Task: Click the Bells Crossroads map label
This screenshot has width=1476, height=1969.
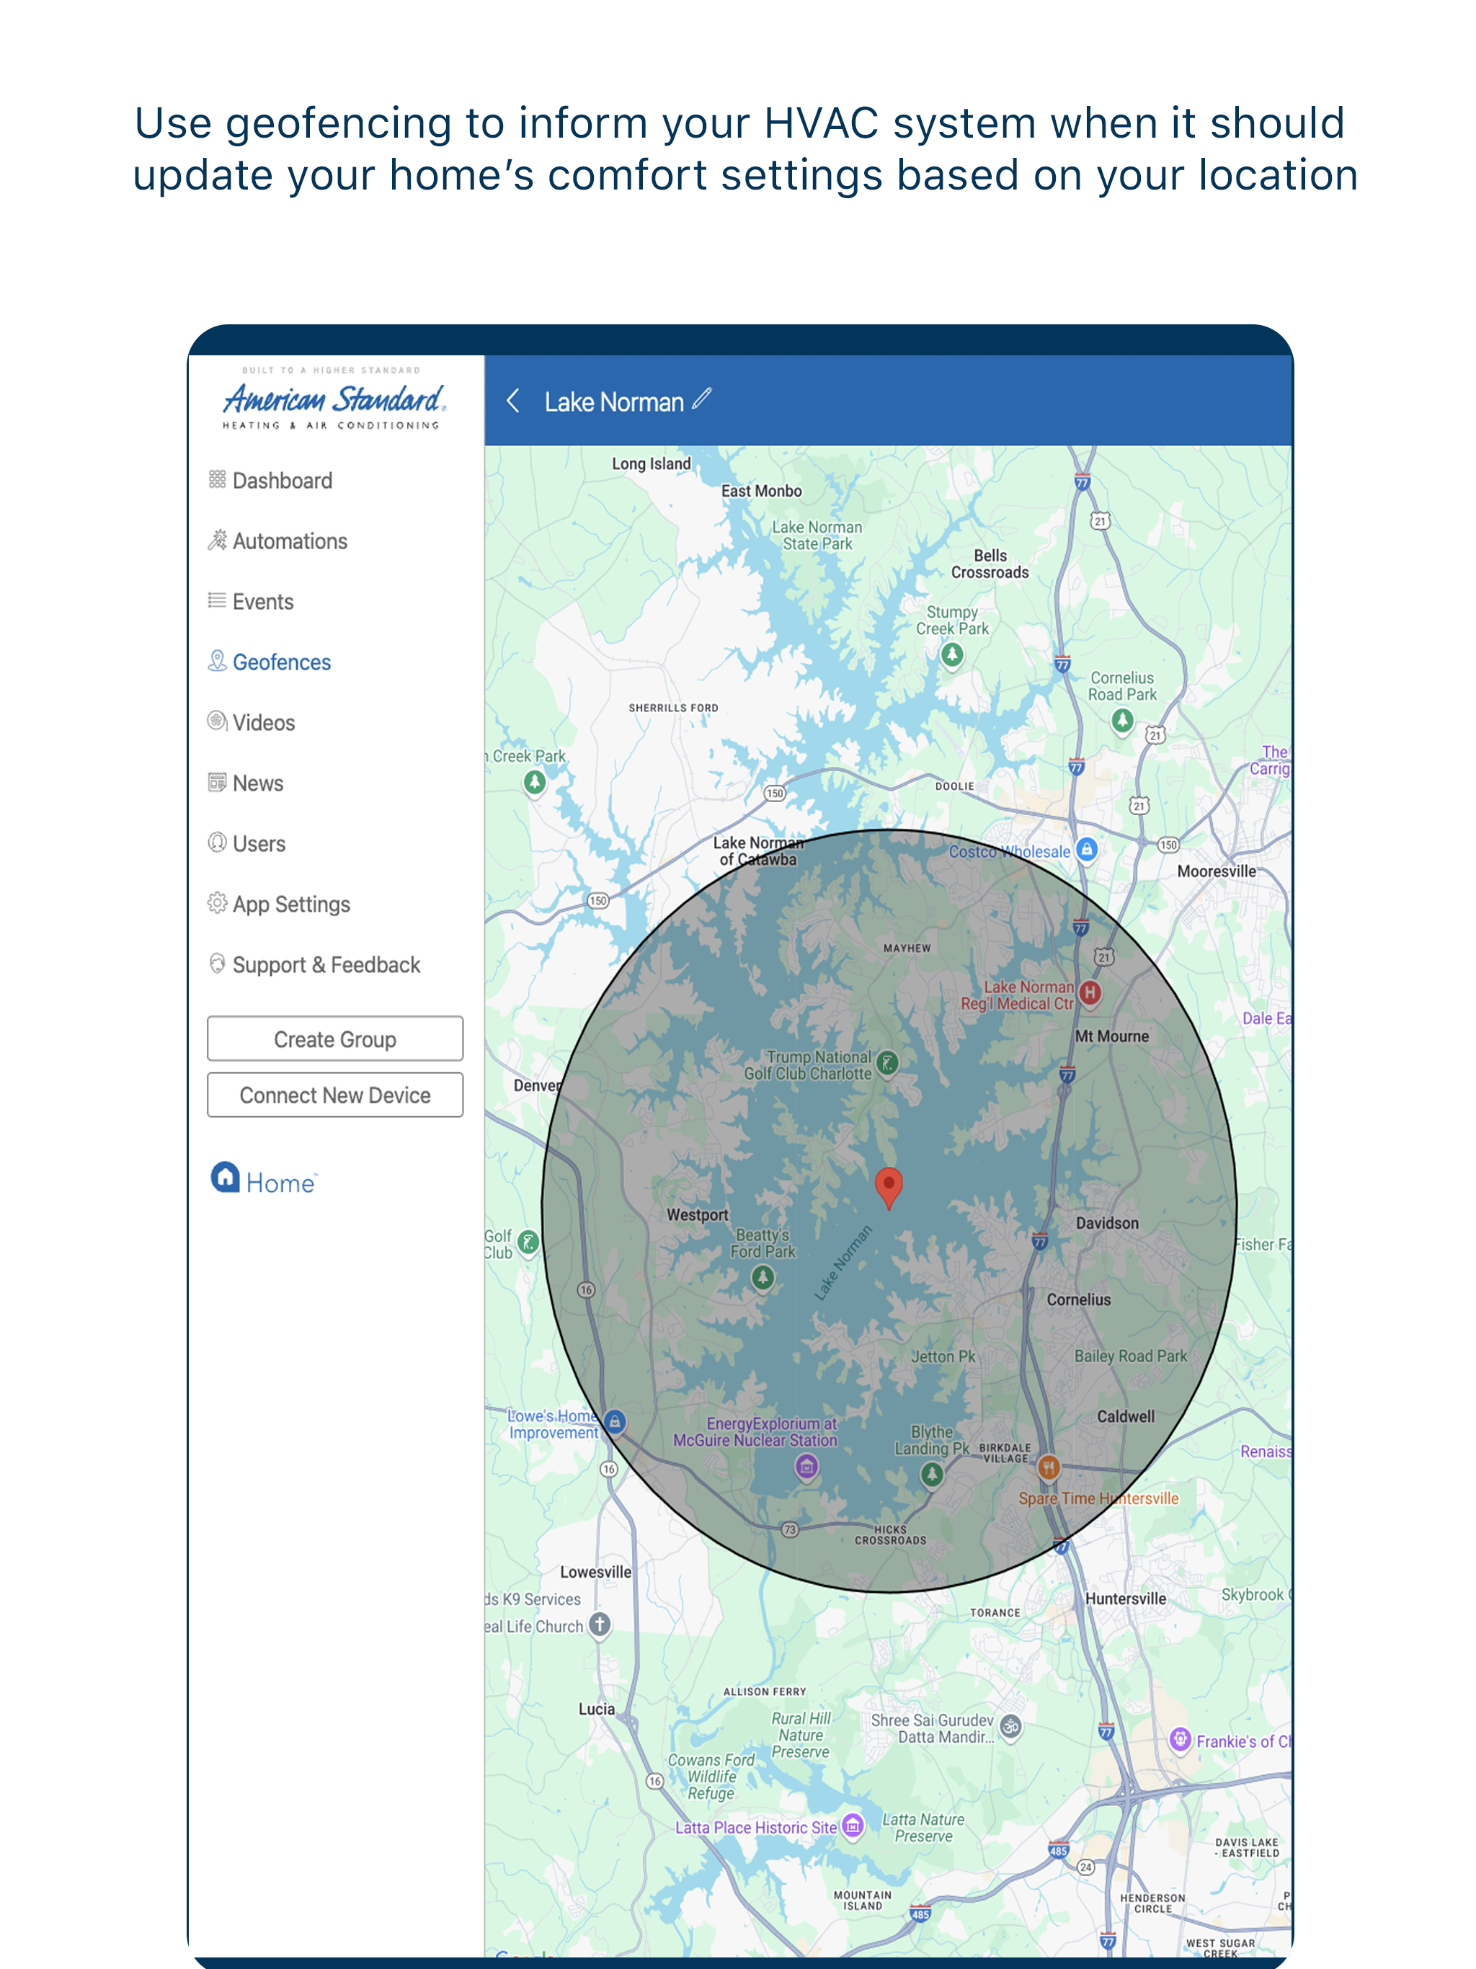Action: tap(989, 564)
